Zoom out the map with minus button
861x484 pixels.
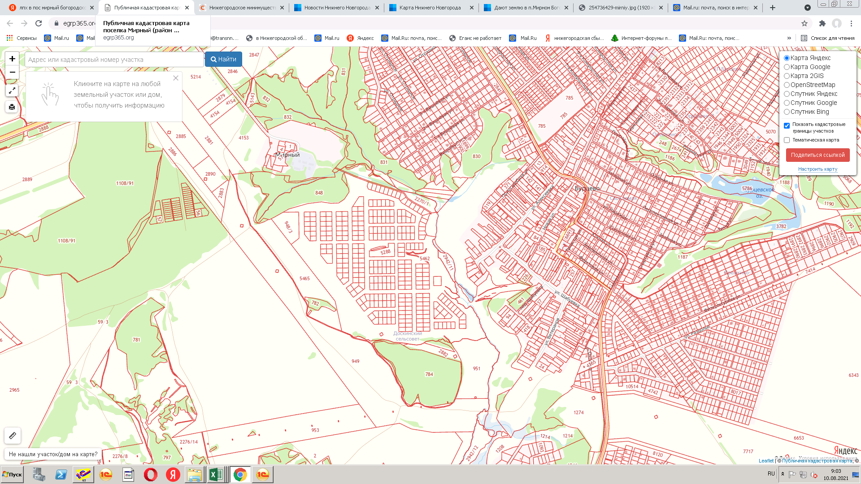12,72
